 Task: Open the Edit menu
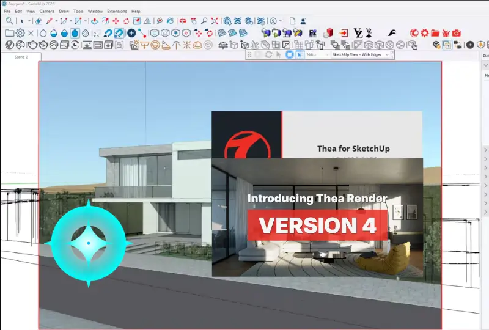click(18, 11)
